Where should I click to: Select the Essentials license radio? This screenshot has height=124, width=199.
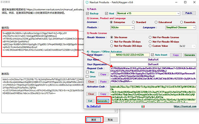(181, 22)
